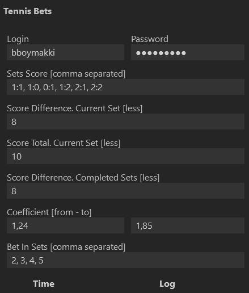
Task: Click the Coefficient from - to label
Action: pyautogui.click(x=49, y=212)
